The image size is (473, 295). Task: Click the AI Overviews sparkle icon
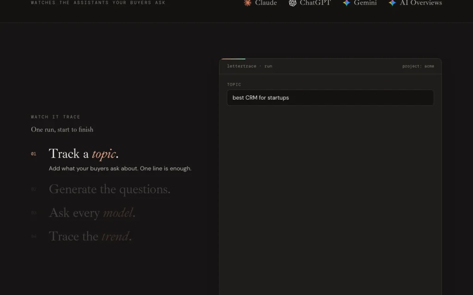(392, 3)
